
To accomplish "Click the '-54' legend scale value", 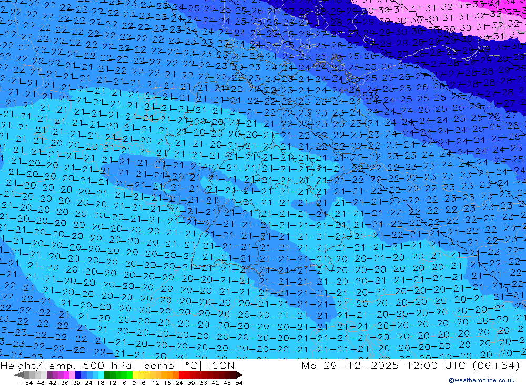I will 26,383.
